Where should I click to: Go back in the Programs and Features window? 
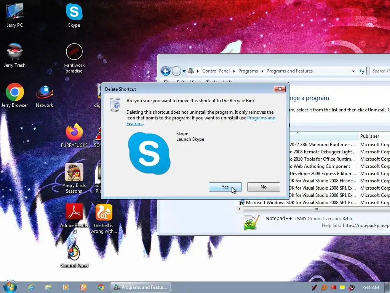[166, 71]
